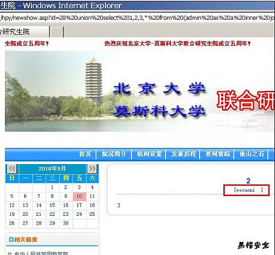Select calendar day 5
This screenshot has width=275, height=255.
coord(12,196)
